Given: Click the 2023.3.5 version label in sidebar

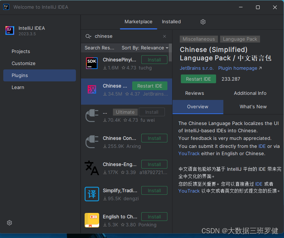Looking at the screenshot, I should click(27, 34).
